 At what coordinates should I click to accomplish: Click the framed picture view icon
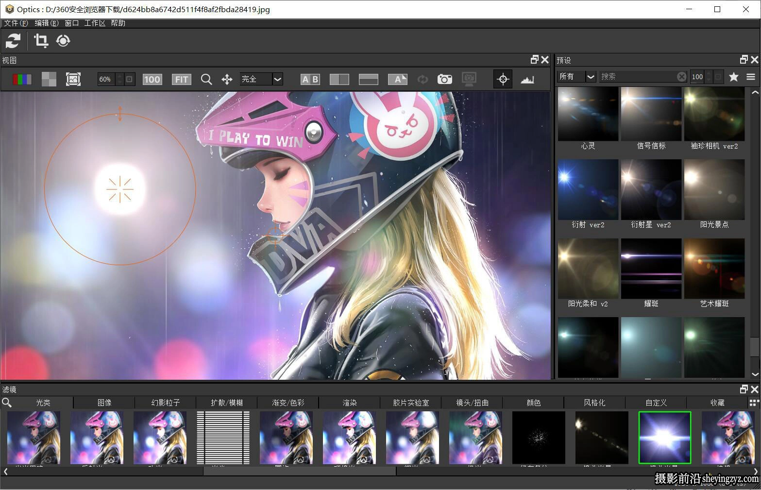(73, 79)
